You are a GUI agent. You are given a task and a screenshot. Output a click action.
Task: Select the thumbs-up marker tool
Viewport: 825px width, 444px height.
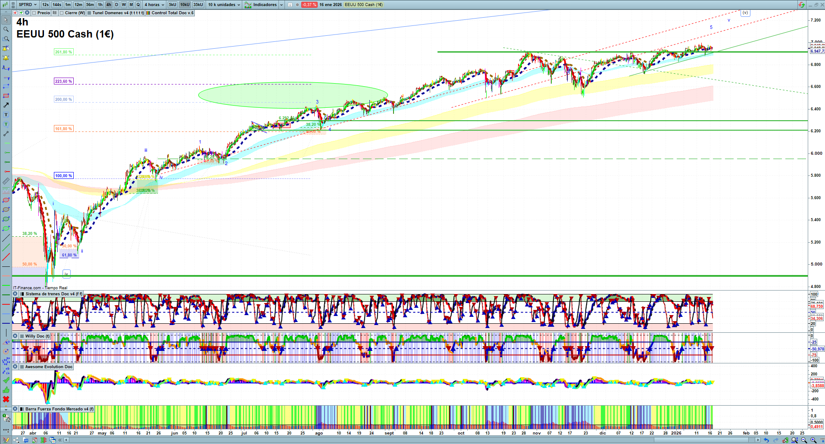tap(6, 390)
